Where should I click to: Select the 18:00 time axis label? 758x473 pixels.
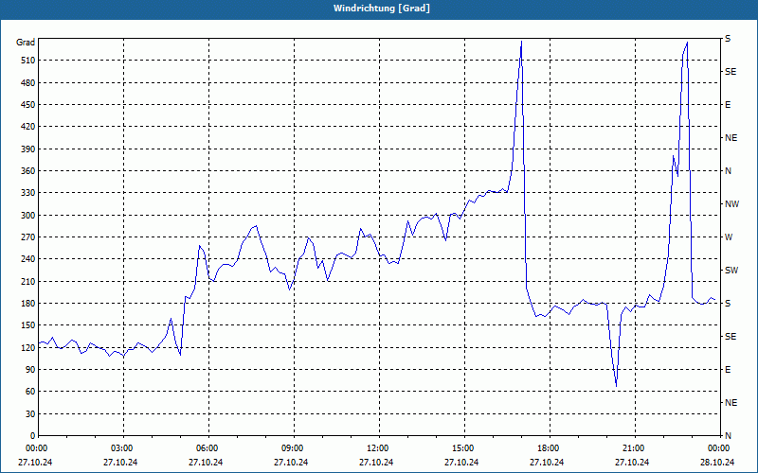(548, 448)
